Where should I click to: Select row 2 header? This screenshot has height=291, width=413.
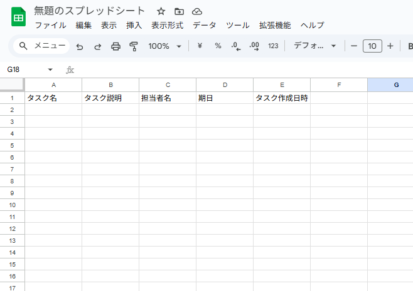point(12,110)
